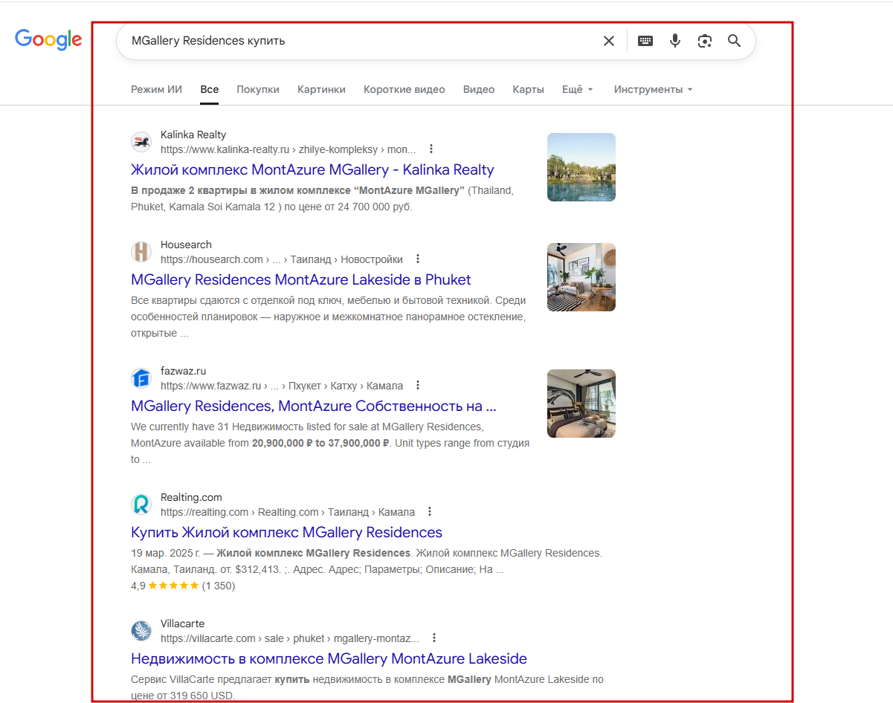The height and width of the screenshot is (703, 893).
Task: Open Housearch interior thumbnail image
Action: coord(581,277)
